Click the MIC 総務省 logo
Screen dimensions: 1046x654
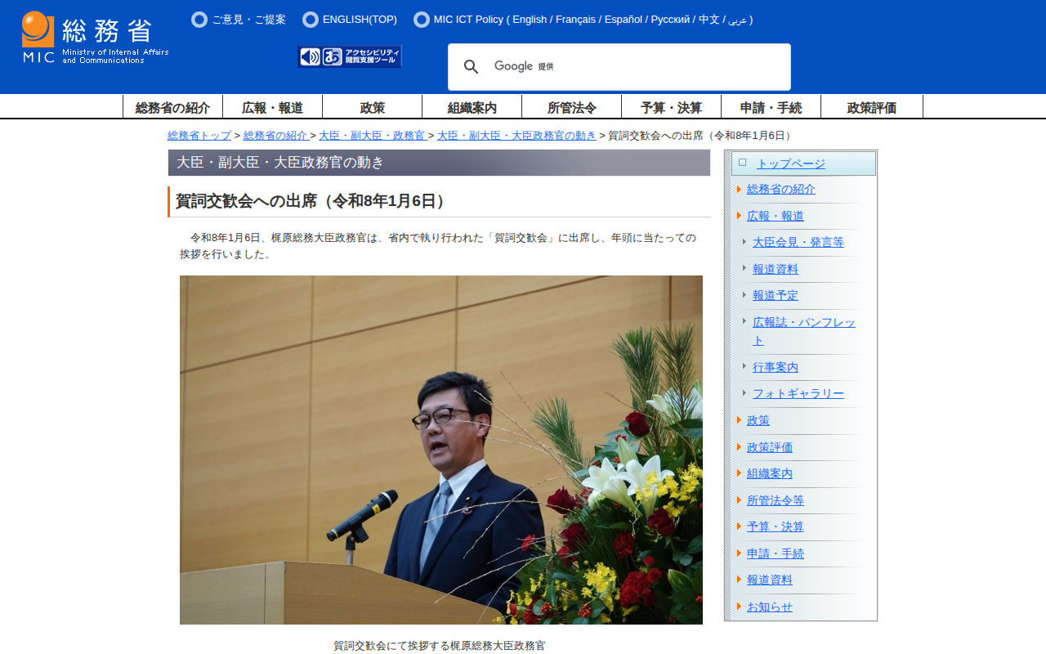click(x=96, y=38)
